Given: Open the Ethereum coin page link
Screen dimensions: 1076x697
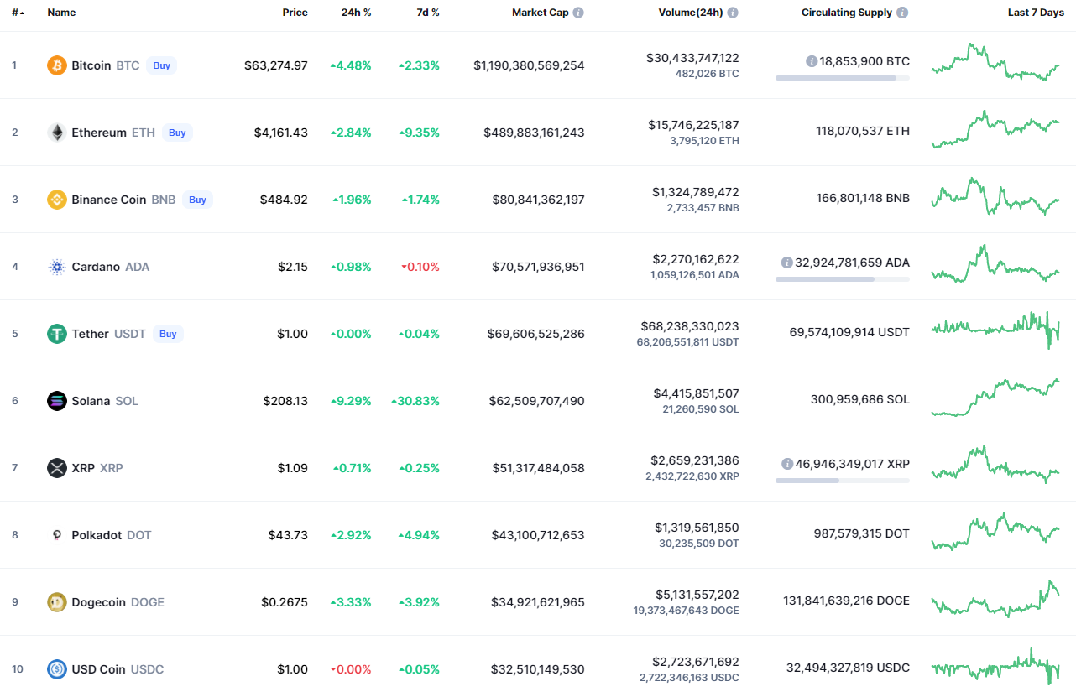Looking at the screenshot, I should (99, 133).
